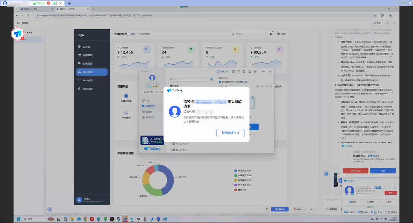Click the floating ToDesk icon with red badge
413x223 pixels.
click(18, 33)
